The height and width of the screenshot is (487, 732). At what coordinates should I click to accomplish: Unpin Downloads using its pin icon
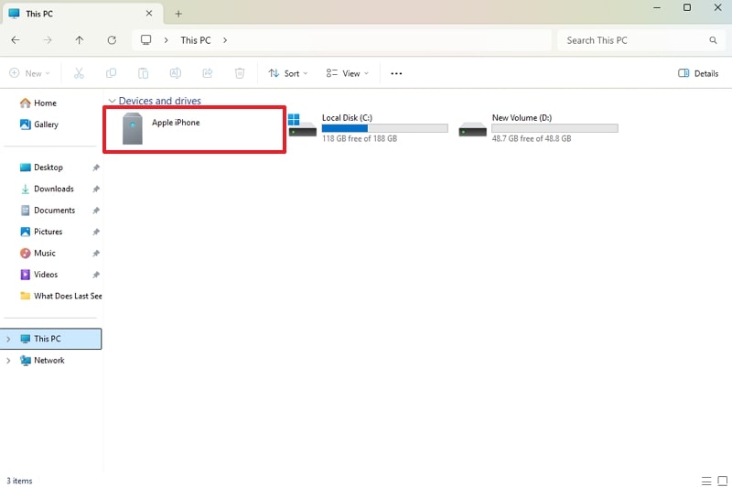point(96,189)
